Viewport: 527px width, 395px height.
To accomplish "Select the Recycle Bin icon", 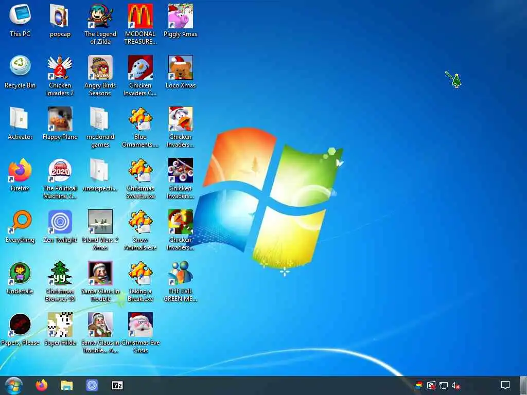I will [20, 71].
